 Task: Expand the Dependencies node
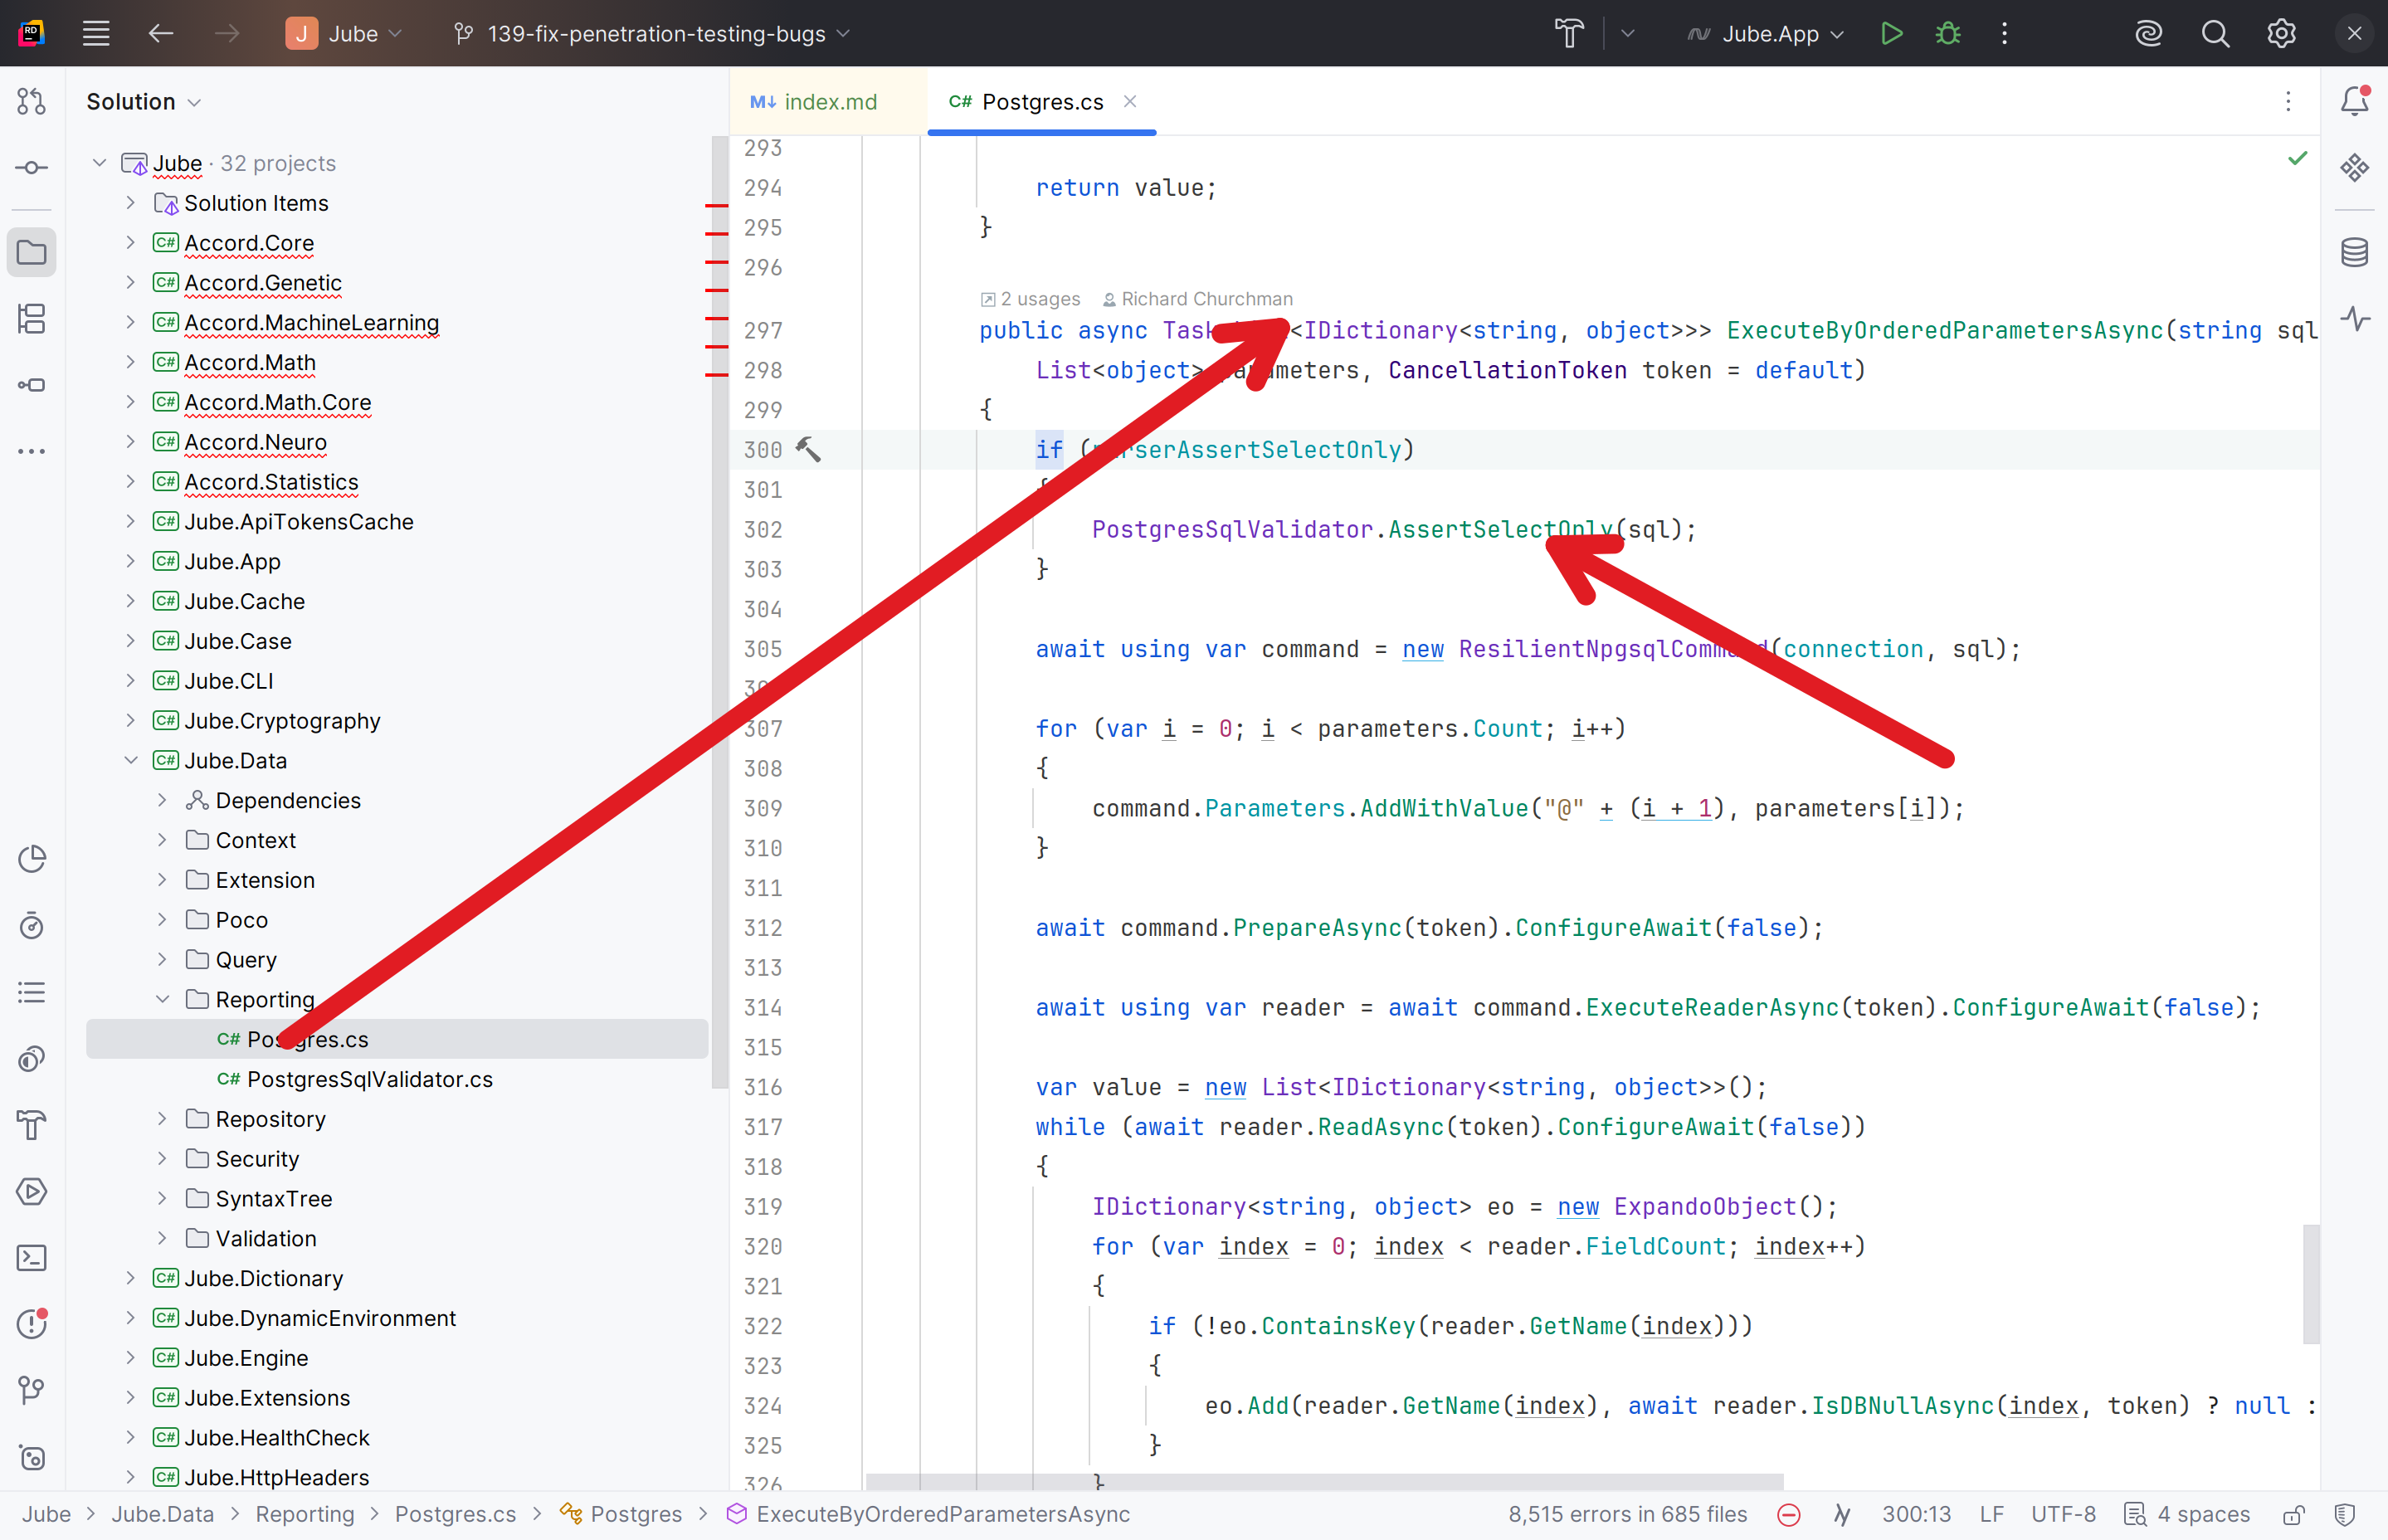coord(162,800)
